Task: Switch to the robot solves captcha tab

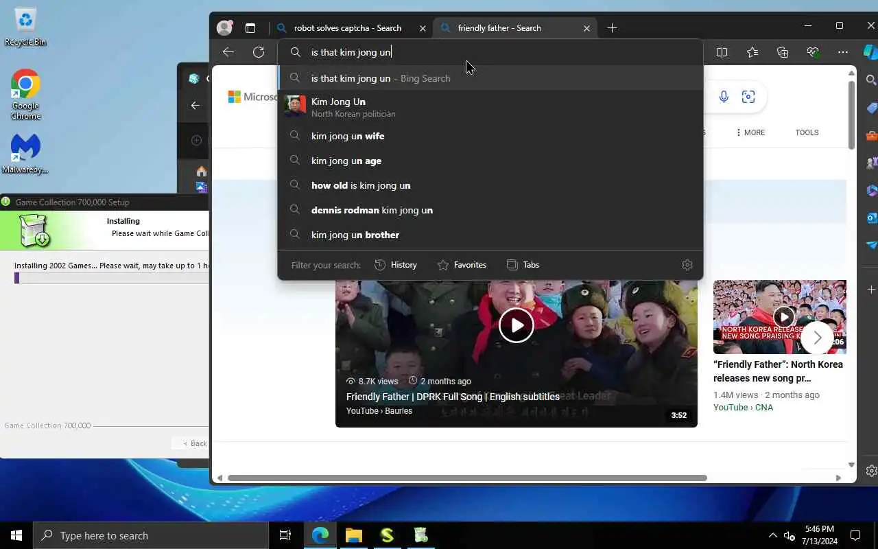Action: (347, 28)
